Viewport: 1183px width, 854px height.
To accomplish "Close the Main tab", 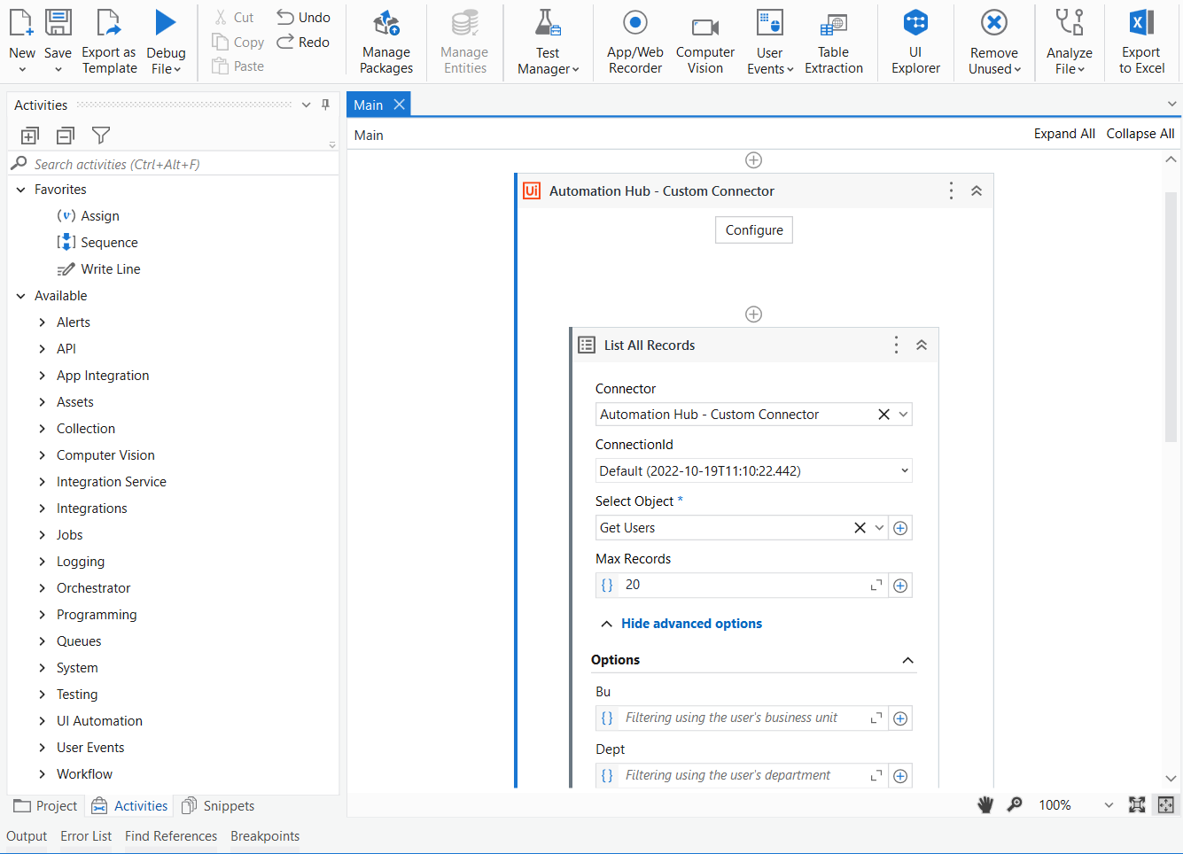I will pos(399,105).
